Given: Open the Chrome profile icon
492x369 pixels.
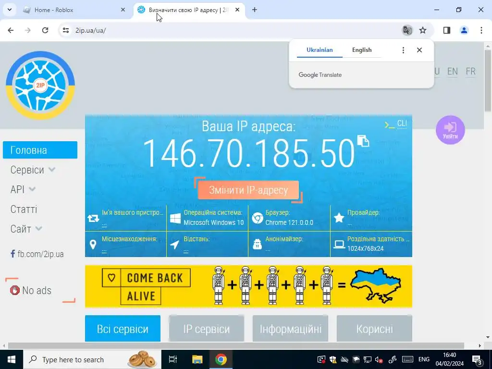Looking at the screenshot, I should (464, 30).
